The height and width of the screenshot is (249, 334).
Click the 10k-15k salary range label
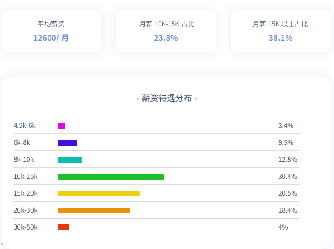click(25, 177)
